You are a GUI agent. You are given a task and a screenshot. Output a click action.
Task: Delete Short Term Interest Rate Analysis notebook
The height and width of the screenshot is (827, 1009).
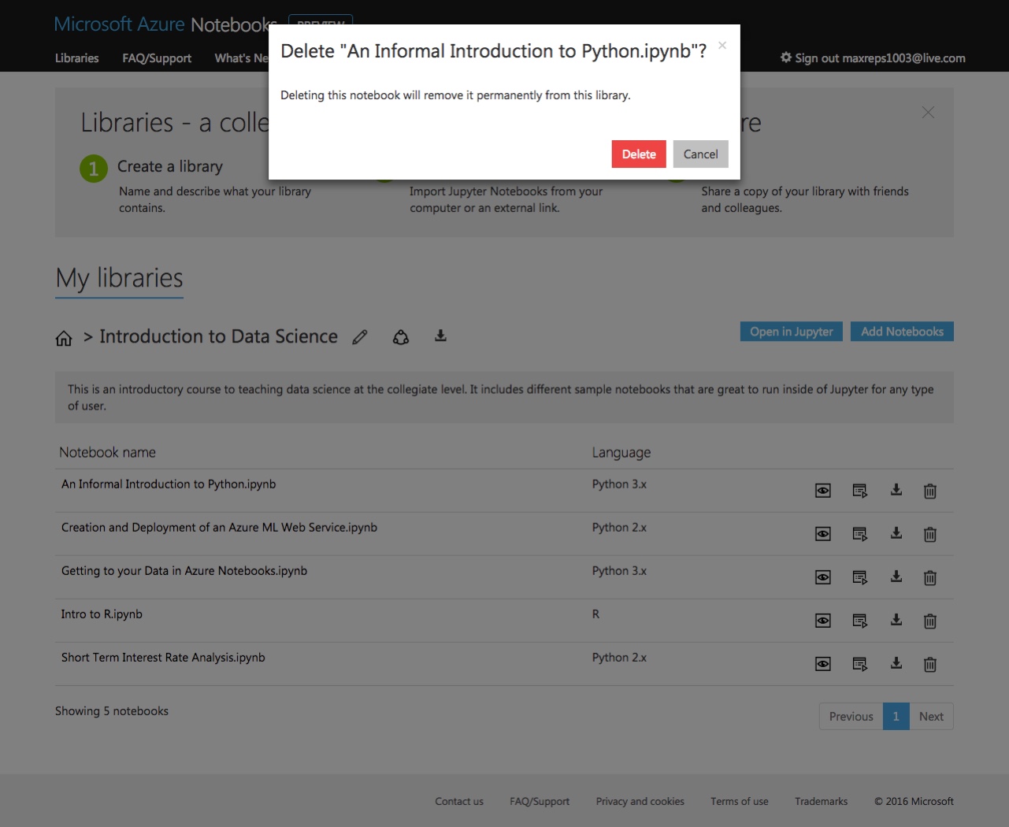coord(930,664)
